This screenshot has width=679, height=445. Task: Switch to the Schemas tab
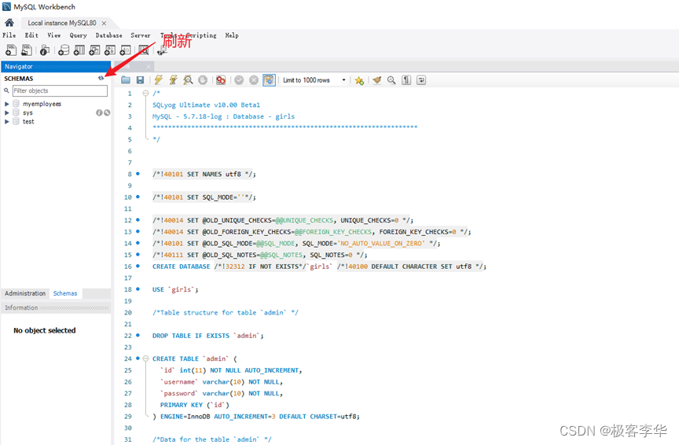tap(65, 293)
